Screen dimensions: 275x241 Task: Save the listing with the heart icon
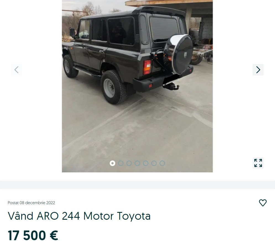pyautogui.click(x=263, y=203)
